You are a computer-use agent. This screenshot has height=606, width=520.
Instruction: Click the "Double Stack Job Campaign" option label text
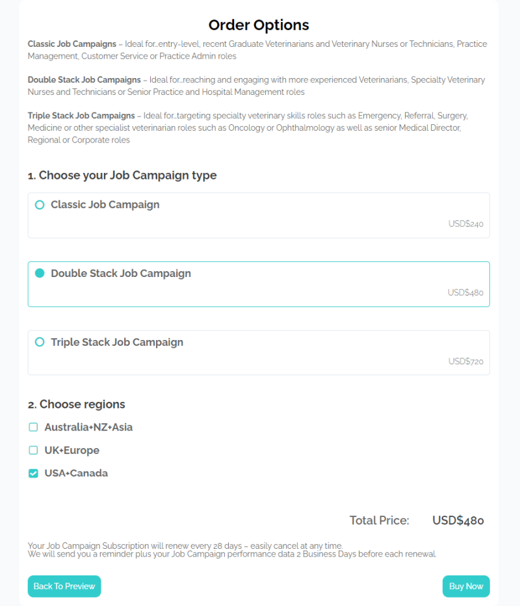click(x=121, y=274)
